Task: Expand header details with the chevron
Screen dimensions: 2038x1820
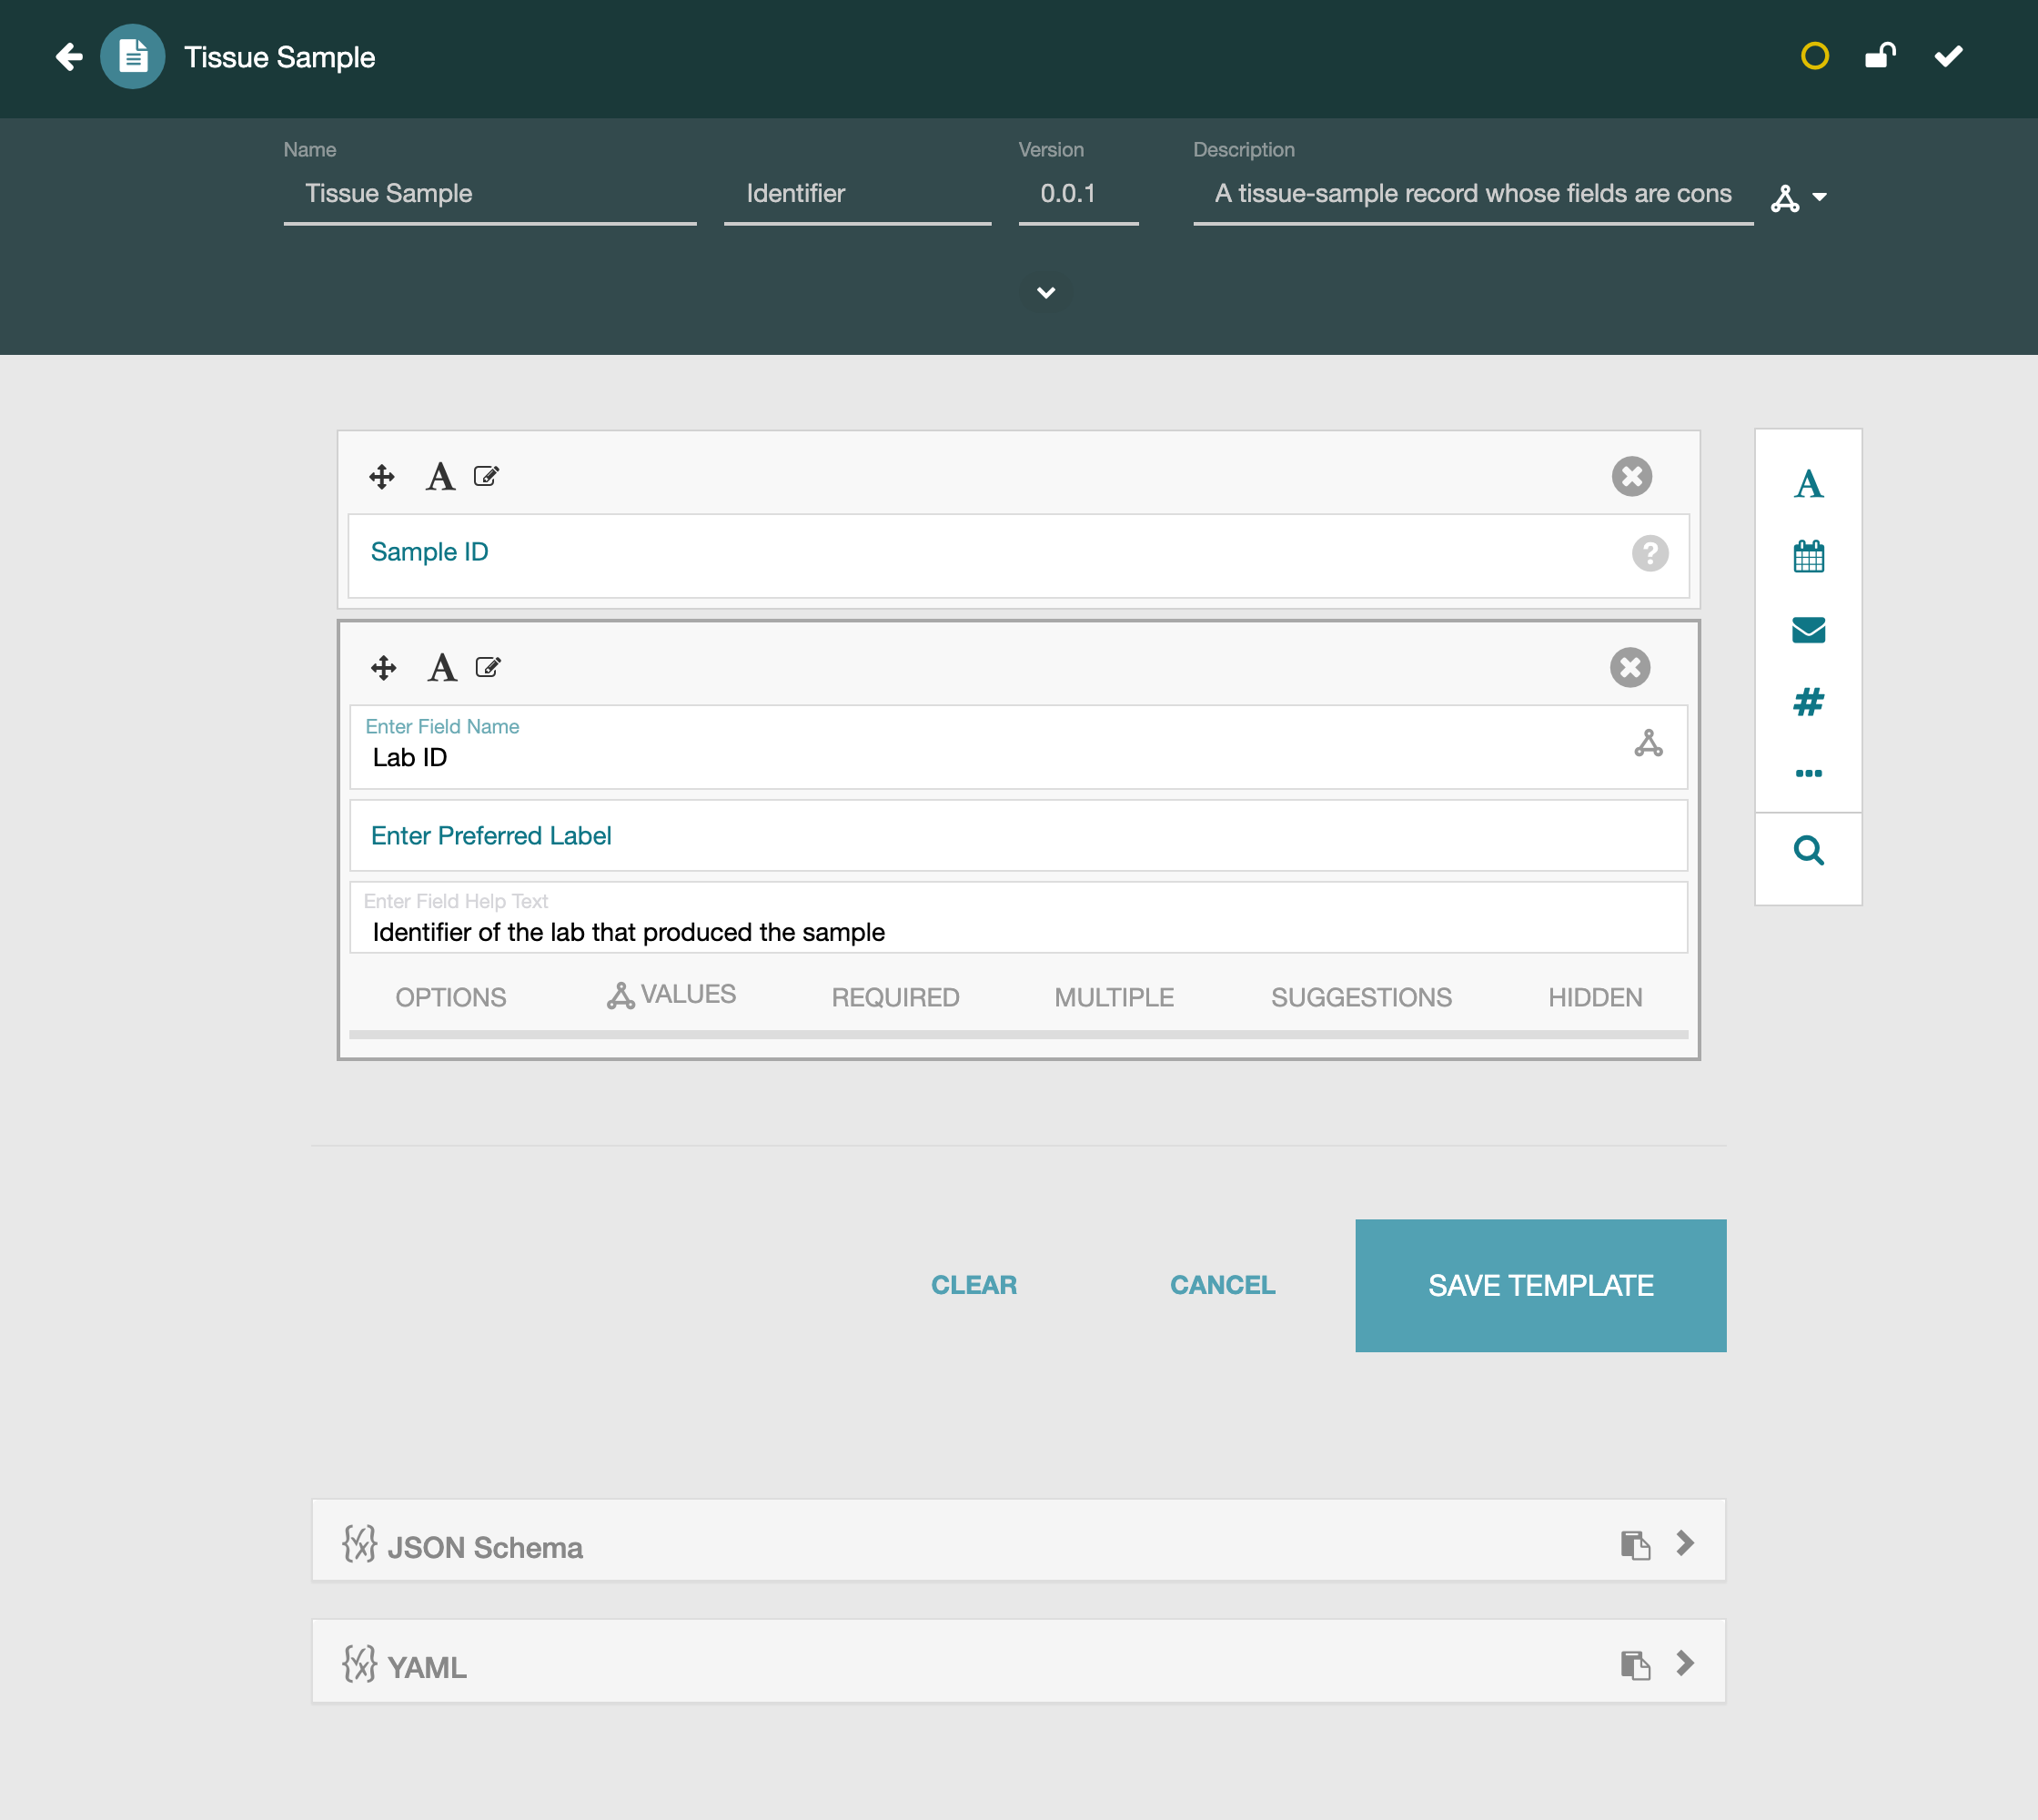Action: 1046,293
